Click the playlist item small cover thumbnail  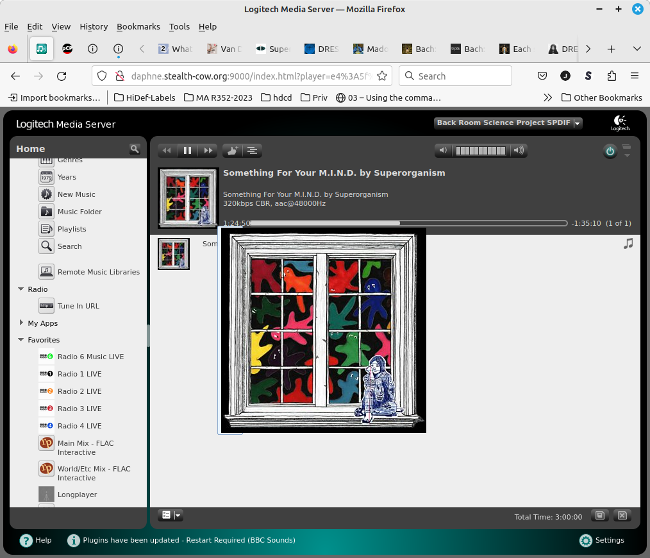(174, 254)
